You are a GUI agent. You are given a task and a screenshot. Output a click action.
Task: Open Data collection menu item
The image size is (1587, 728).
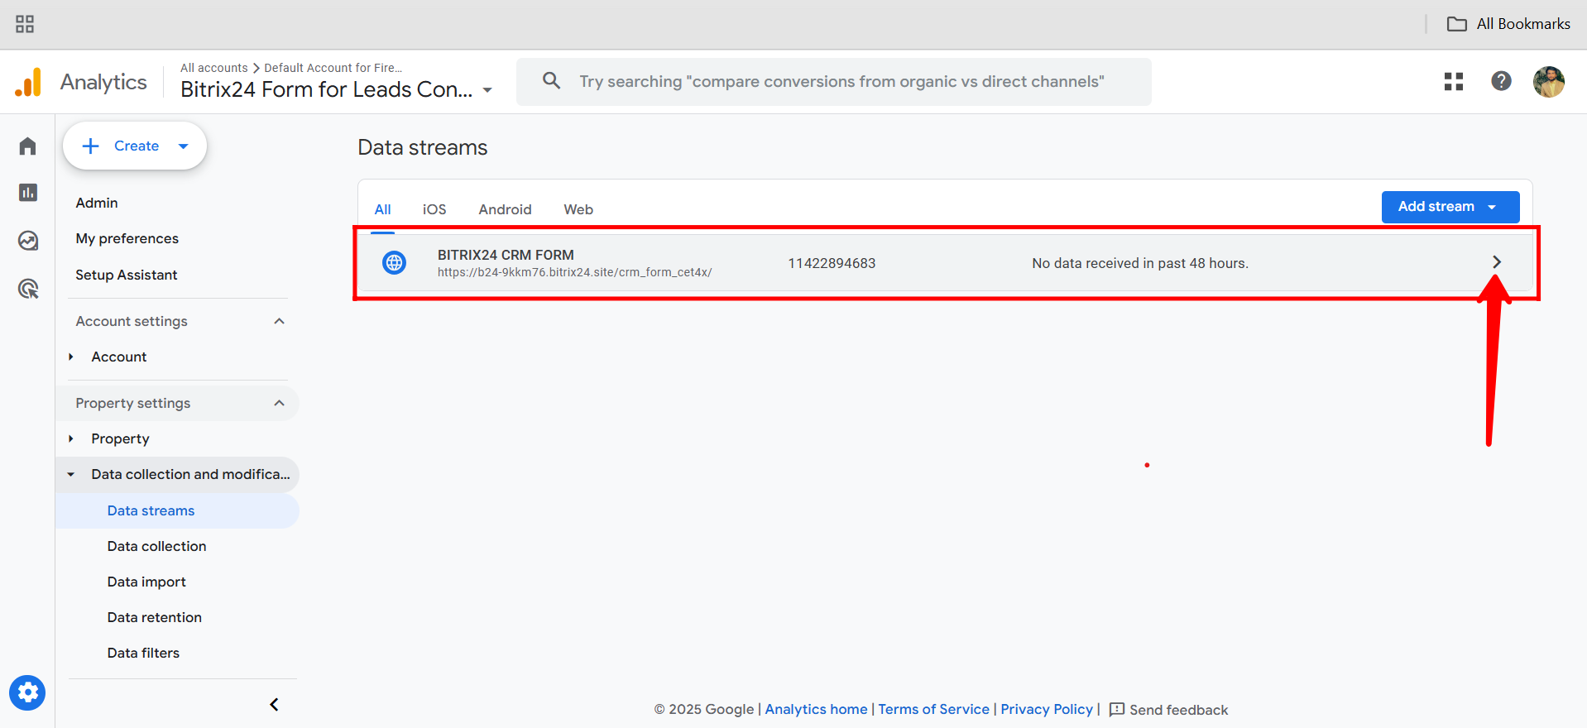pyautogui.click(x=156, y=546)
